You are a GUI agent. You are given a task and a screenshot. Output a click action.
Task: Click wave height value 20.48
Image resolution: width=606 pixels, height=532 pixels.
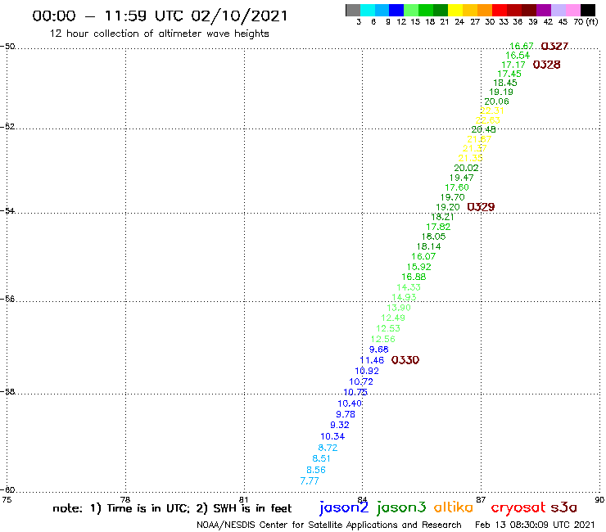(483, 129)
